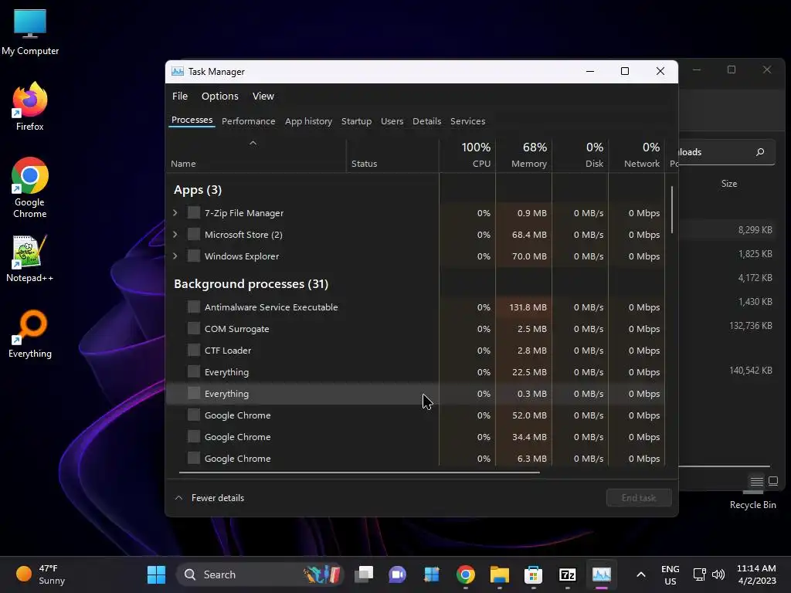Click the Background processes (31) header
This screenshot has height=593, width=791.
(x=251, y=284)
